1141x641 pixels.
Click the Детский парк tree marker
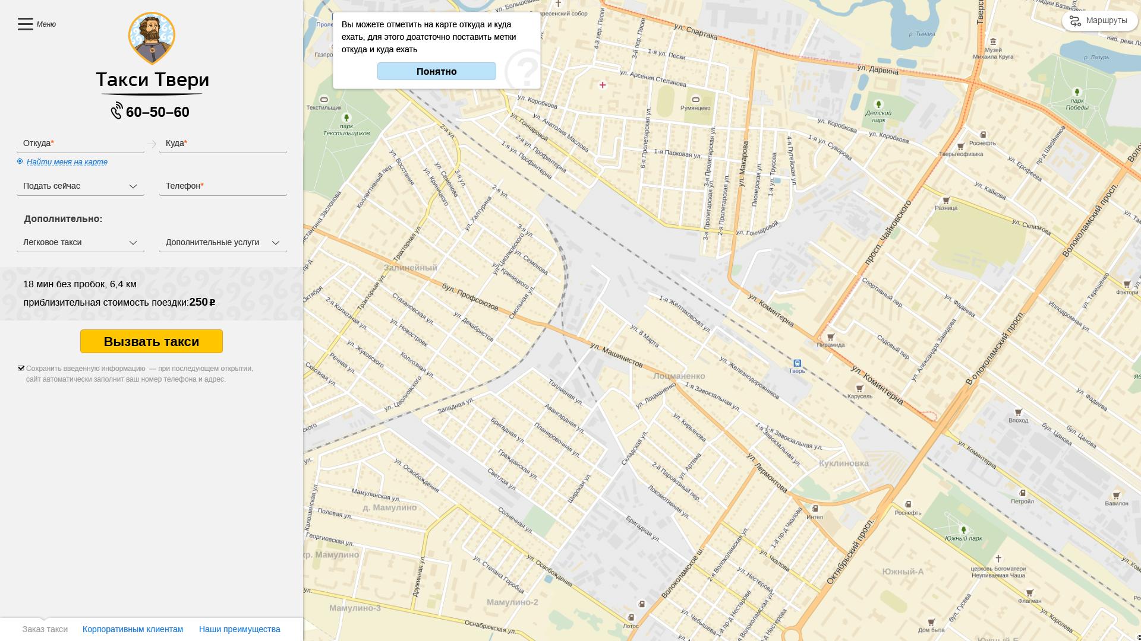tap(878, 105)
